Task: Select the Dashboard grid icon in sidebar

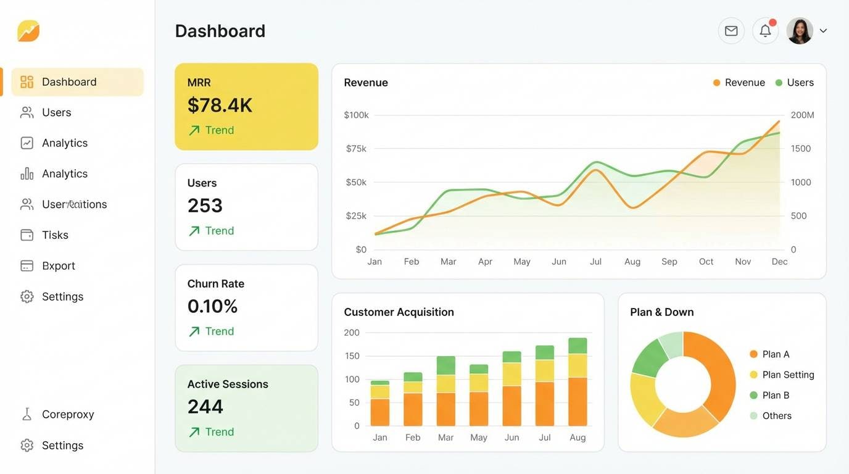Action: click(27, 81)
